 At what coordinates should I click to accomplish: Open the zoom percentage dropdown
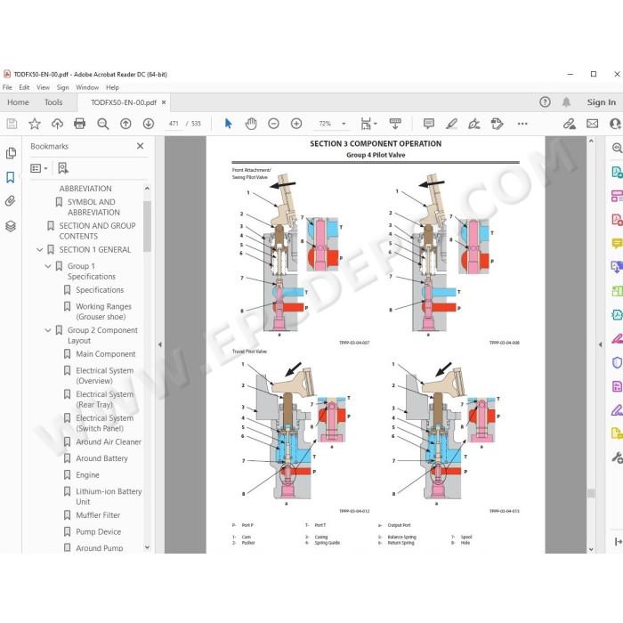[x=344, y=124]
